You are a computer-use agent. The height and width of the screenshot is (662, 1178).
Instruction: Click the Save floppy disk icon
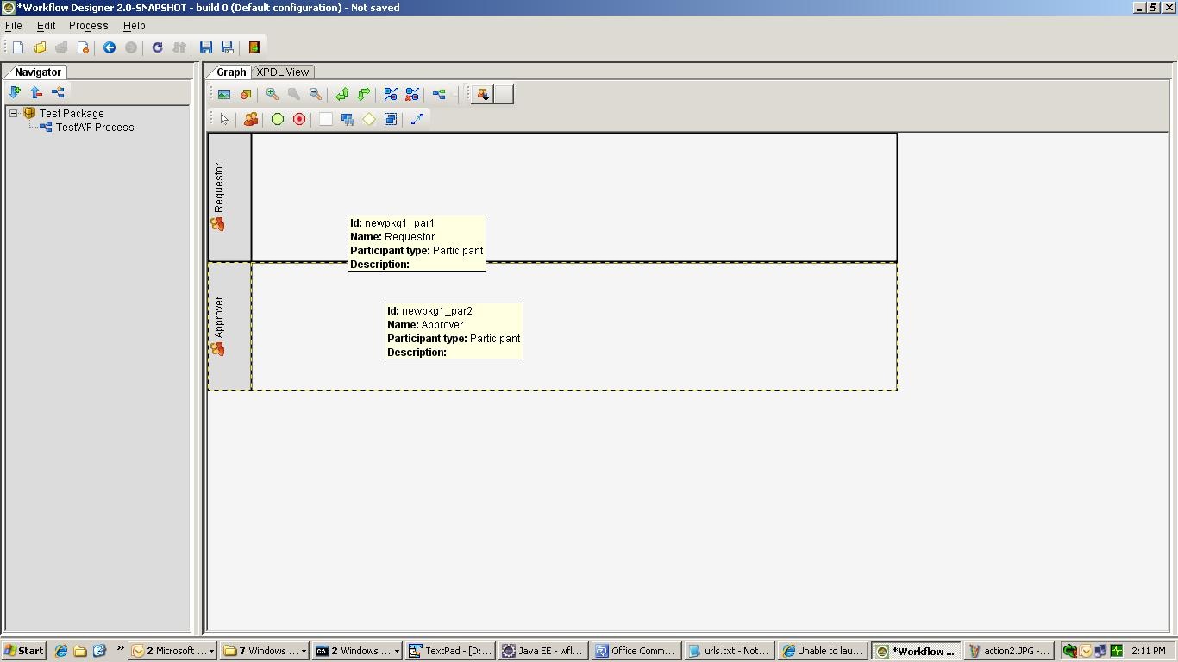206,47
